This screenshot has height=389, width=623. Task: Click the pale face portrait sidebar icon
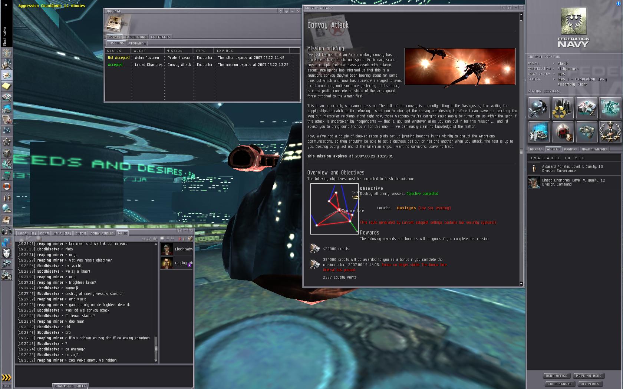7,253
